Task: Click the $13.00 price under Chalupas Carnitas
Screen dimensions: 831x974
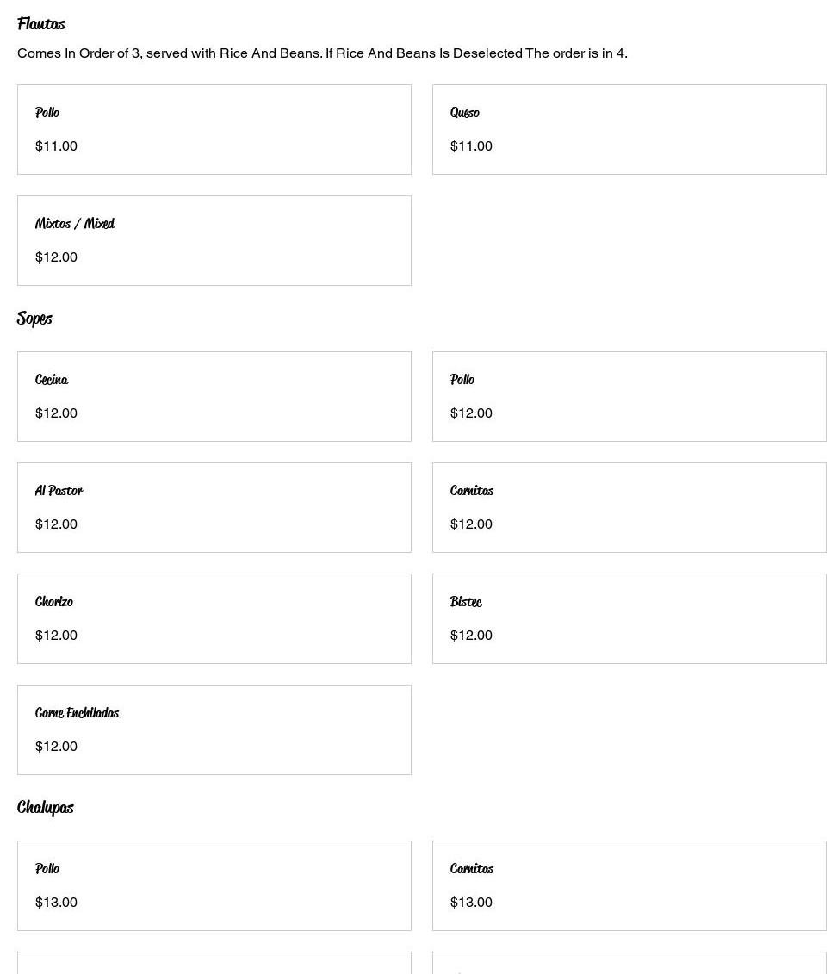Action: [471, 903]
